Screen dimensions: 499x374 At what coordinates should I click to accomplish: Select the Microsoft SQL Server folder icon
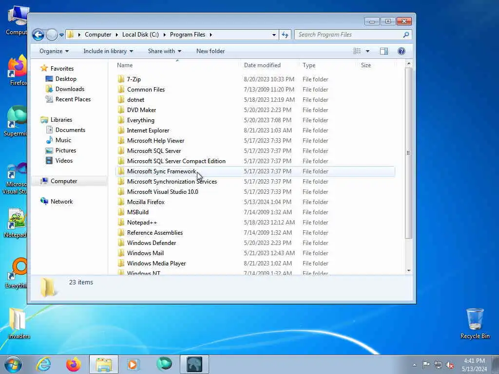click(121, 151)
